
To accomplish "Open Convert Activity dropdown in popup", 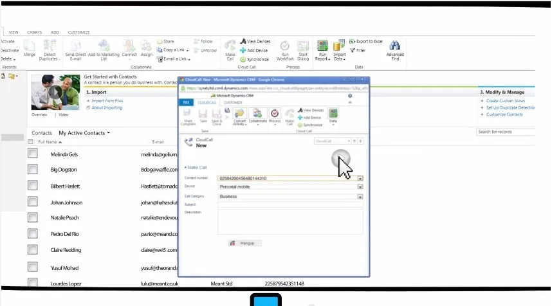I will pyautogui.click(x=239, y=117).
